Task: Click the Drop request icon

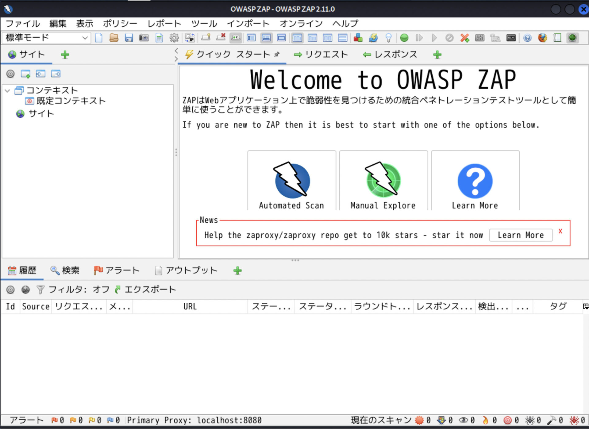Action: (449, 38)
